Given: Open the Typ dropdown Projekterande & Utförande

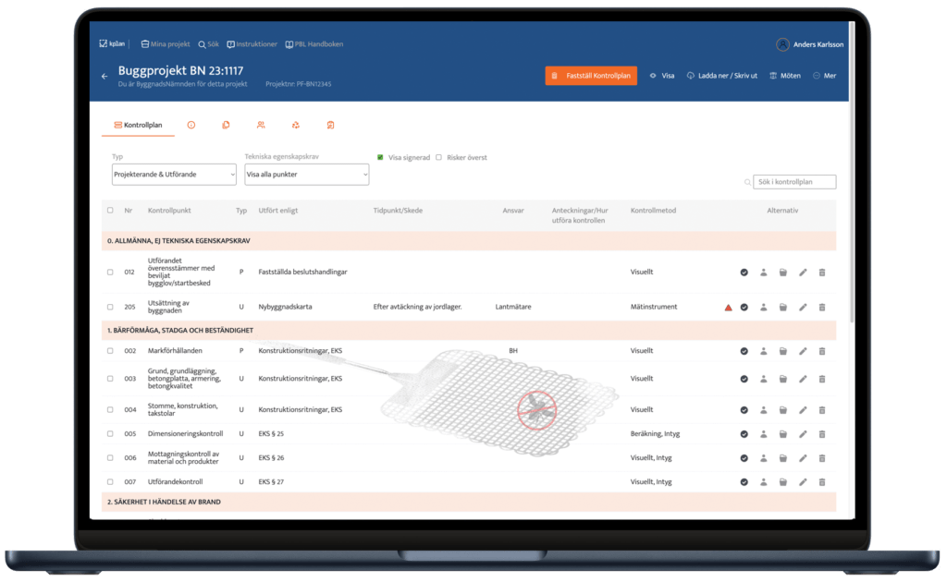Looking at the screenshot, I should (173, 175).
